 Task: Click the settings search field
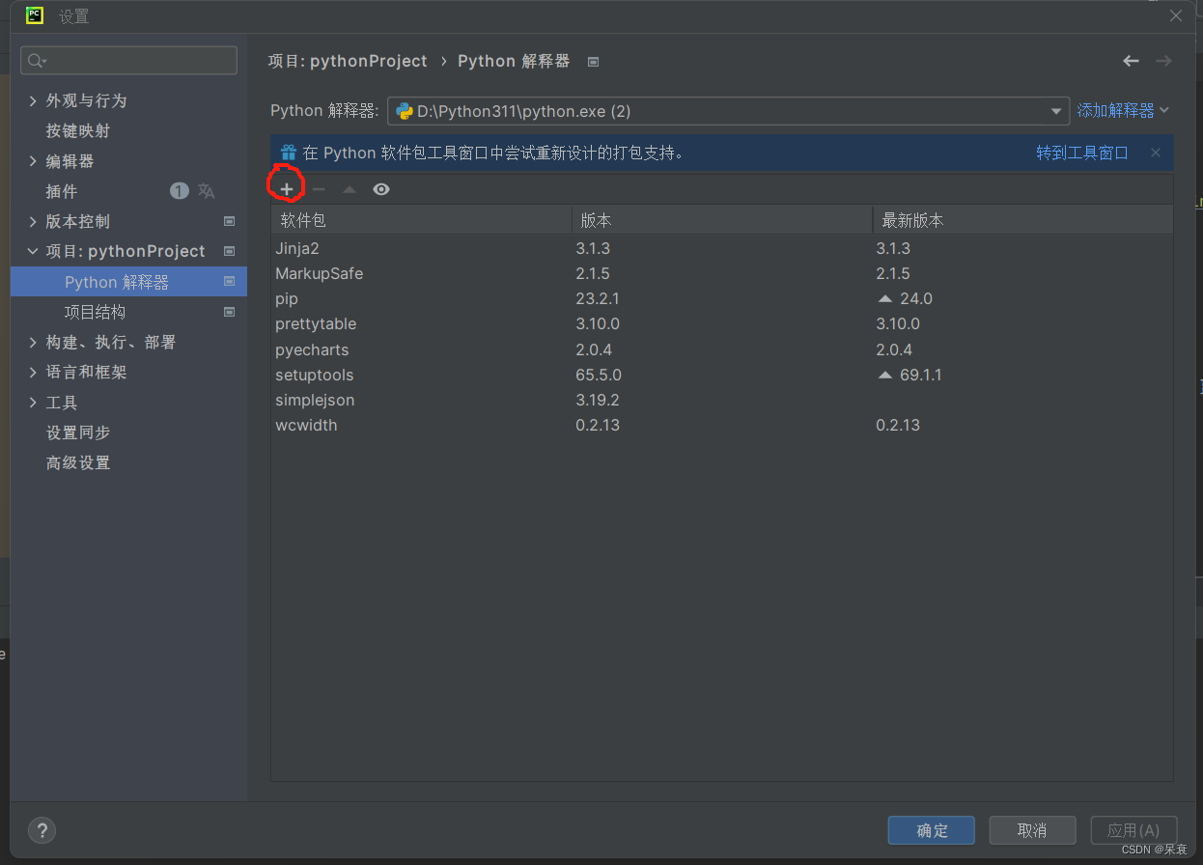point(128,61)
